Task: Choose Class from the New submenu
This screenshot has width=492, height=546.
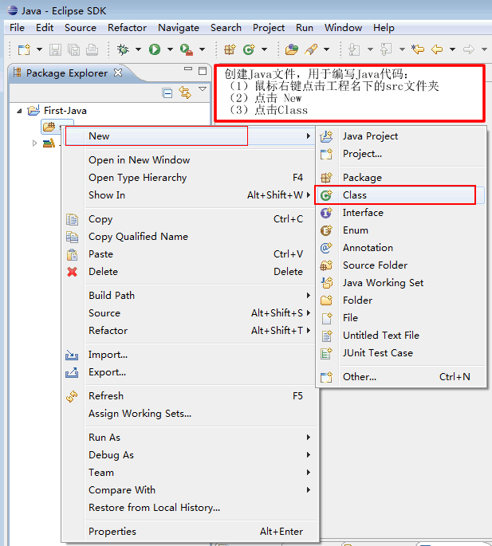Action: click(x=400, y=195)
